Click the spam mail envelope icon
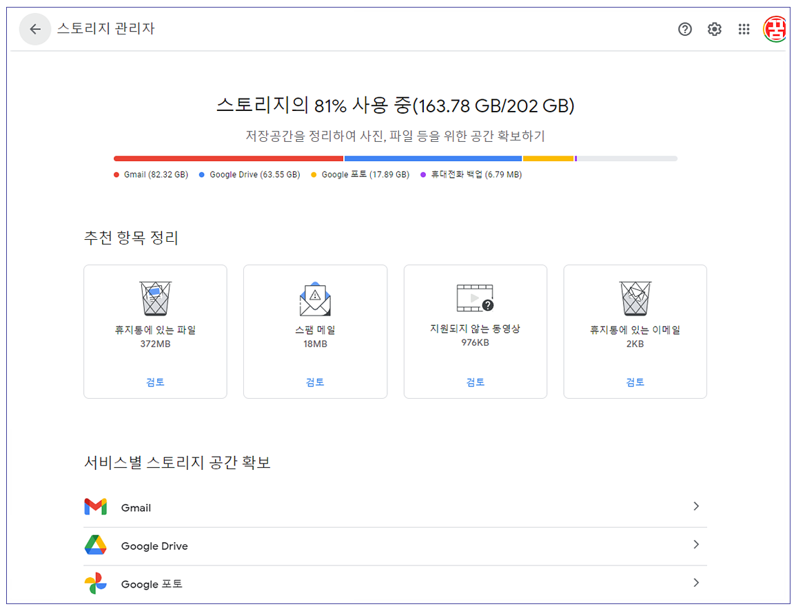 click(x=315, y=299)
